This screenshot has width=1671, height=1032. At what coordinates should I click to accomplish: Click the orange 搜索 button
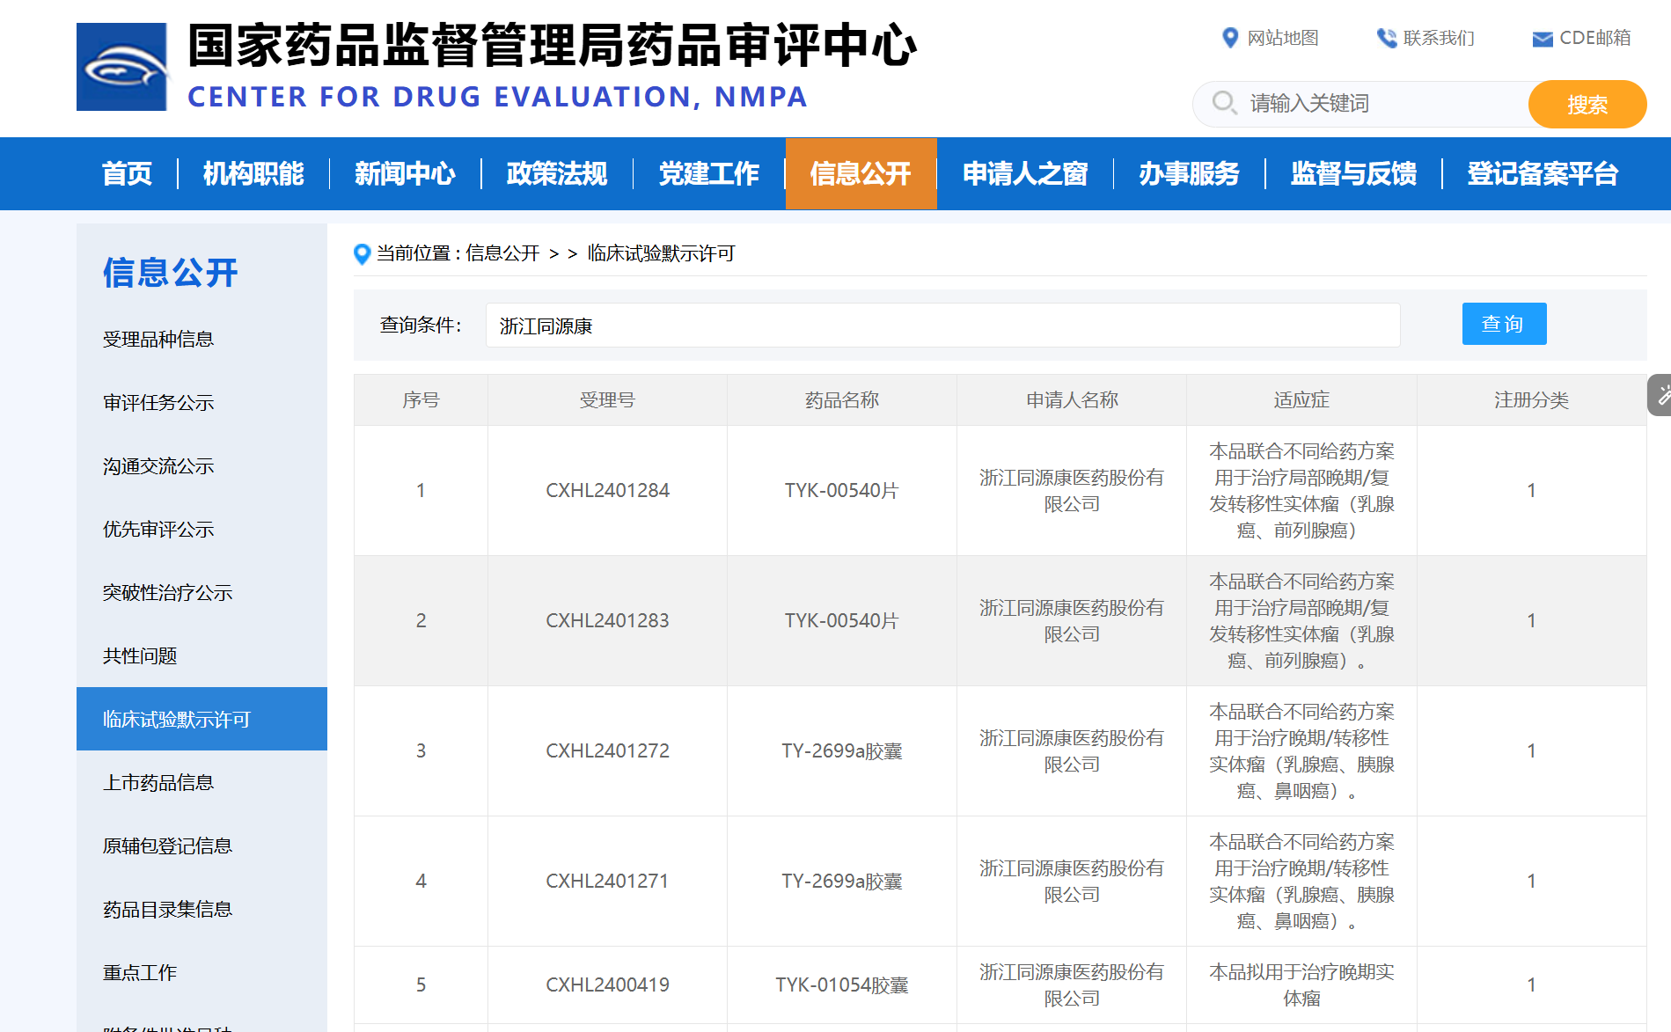pos(1587,104)
